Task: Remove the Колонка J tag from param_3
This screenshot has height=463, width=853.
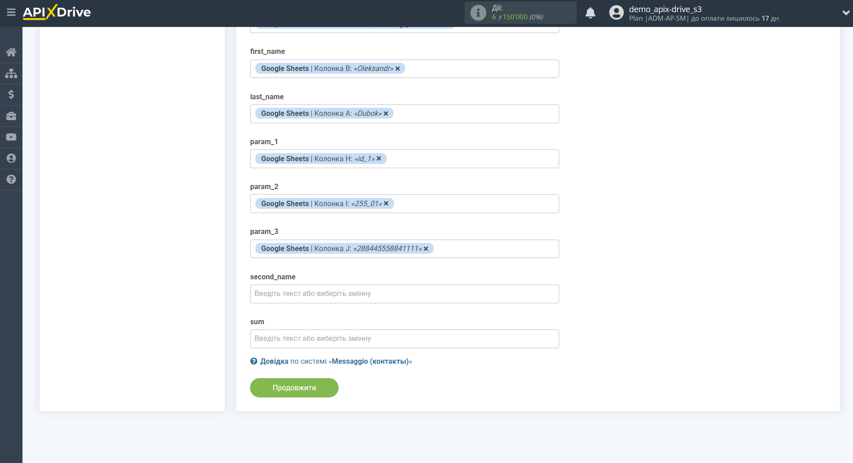Action: point(426,249)
